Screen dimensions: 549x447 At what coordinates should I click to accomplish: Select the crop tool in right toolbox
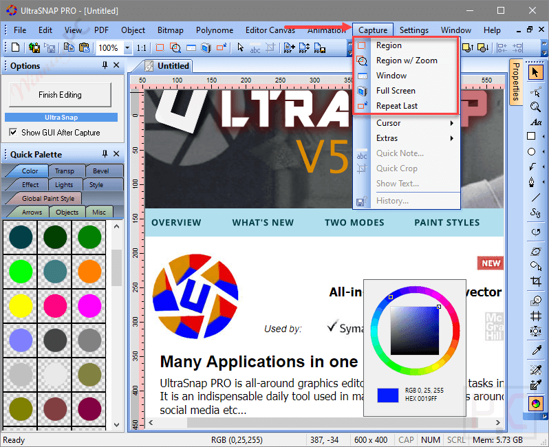click(536, 281)
